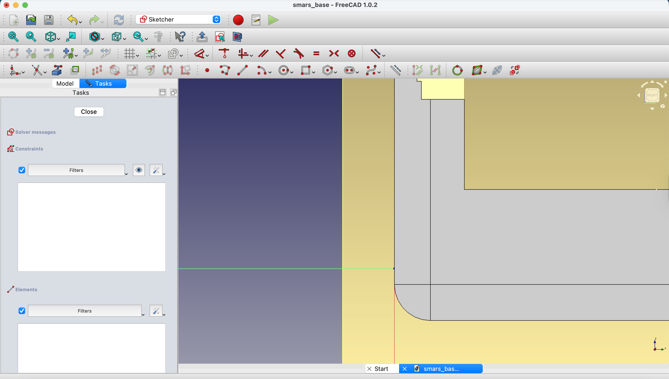Save the current document icon
Image resolution: width=669 pixels, height=379 pixels.
[48, 20]
